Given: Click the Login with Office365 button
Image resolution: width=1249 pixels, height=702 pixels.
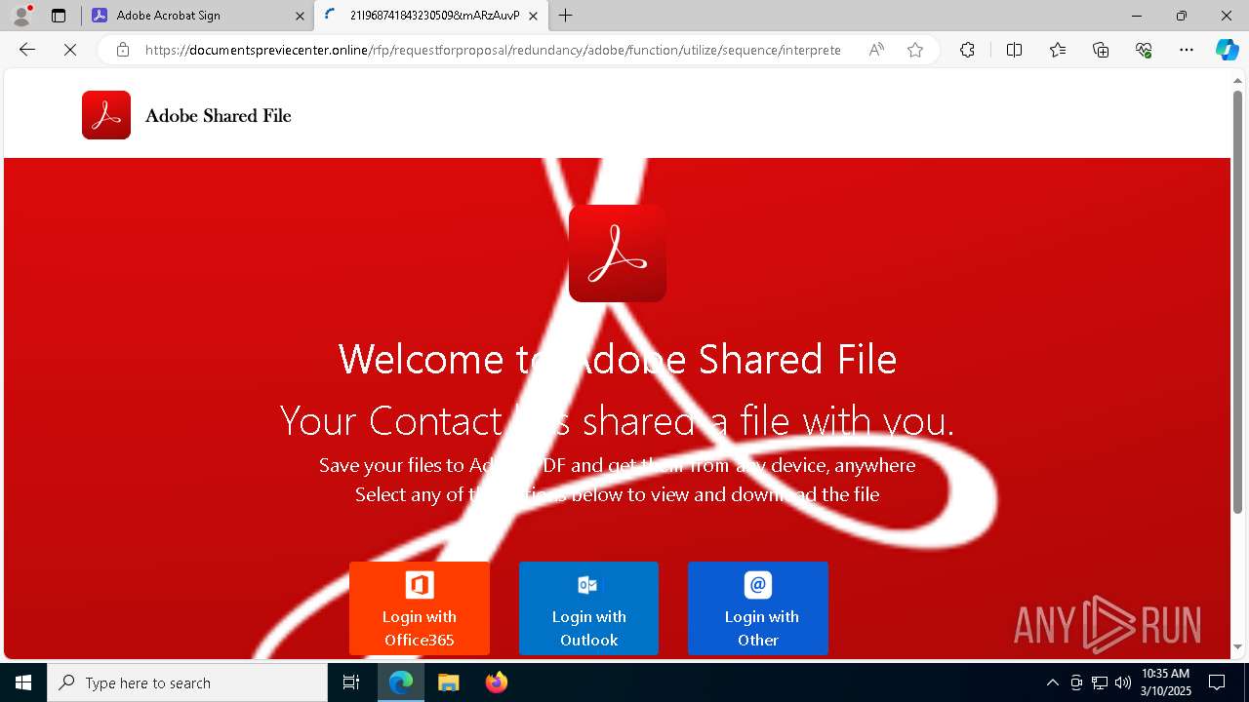Looking at the screenshot, I should click(x=420, y=608).
